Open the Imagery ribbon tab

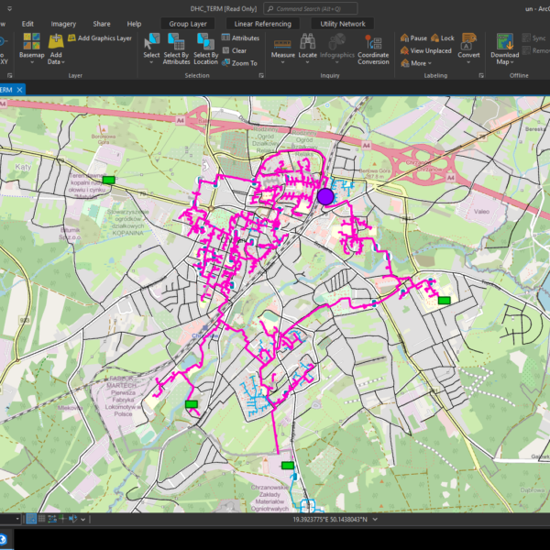[63, 23]
